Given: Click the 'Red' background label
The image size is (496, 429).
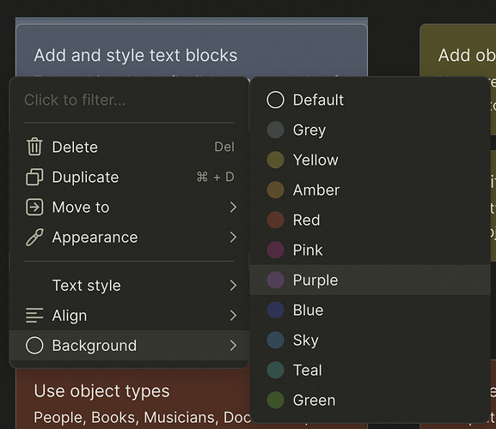Looking at the screenshot, I should click(307, 220).
